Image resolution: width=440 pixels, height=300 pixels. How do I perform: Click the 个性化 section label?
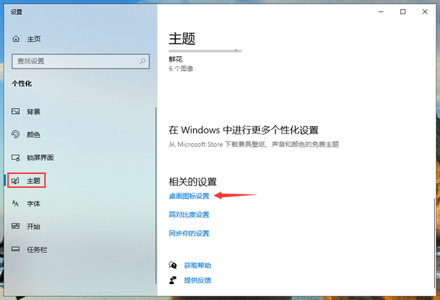22,83
